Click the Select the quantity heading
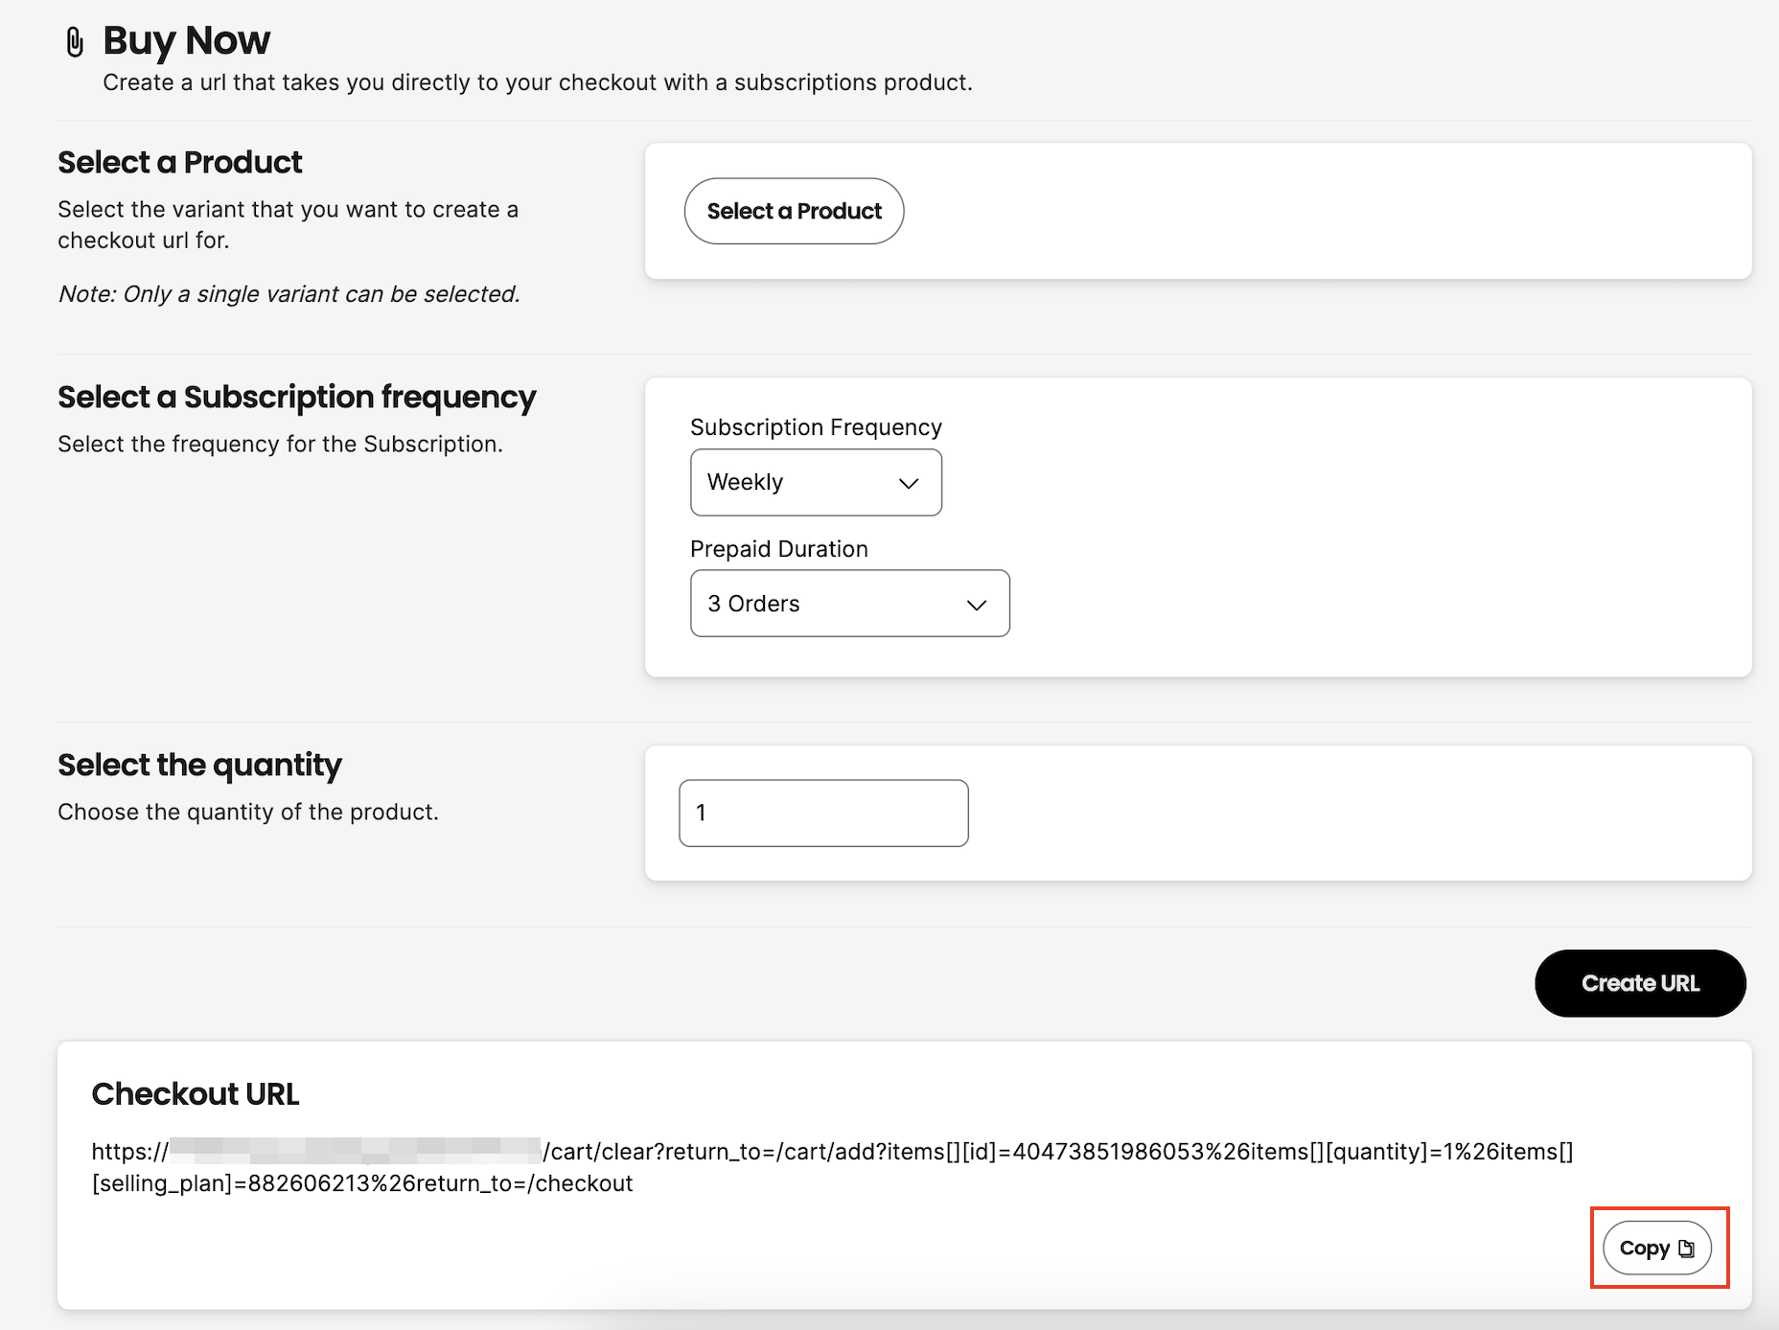Image resolution: width=1779 pixels, height=1330 pixels. click(199, 765)
